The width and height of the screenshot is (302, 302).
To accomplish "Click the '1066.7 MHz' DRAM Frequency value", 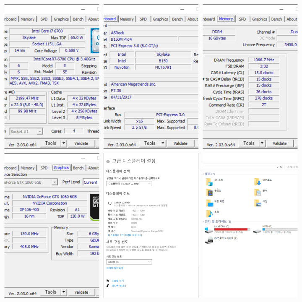I will 264,60.
